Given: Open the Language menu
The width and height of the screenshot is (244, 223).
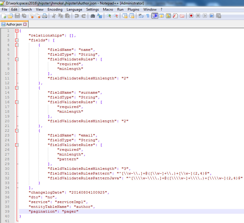Looking at the screenshot, I should (74, 10).
